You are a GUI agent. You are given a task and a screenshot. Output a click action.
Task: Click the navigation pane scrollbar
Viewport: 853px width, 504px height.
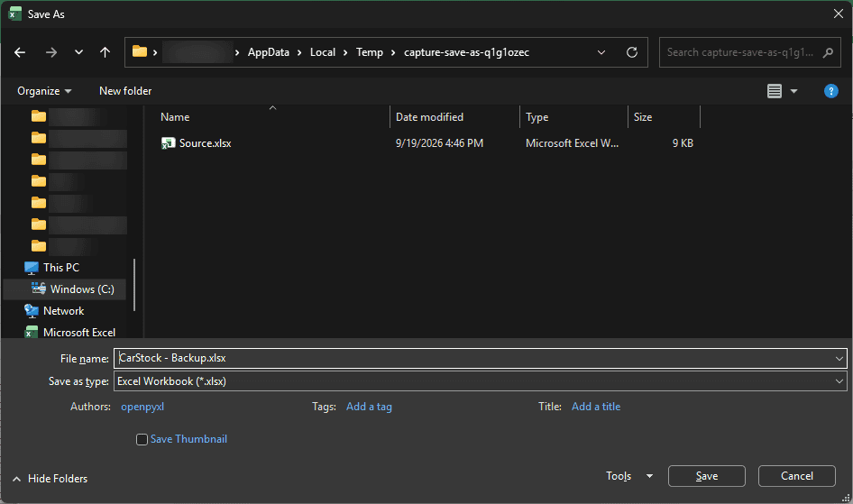134,284
